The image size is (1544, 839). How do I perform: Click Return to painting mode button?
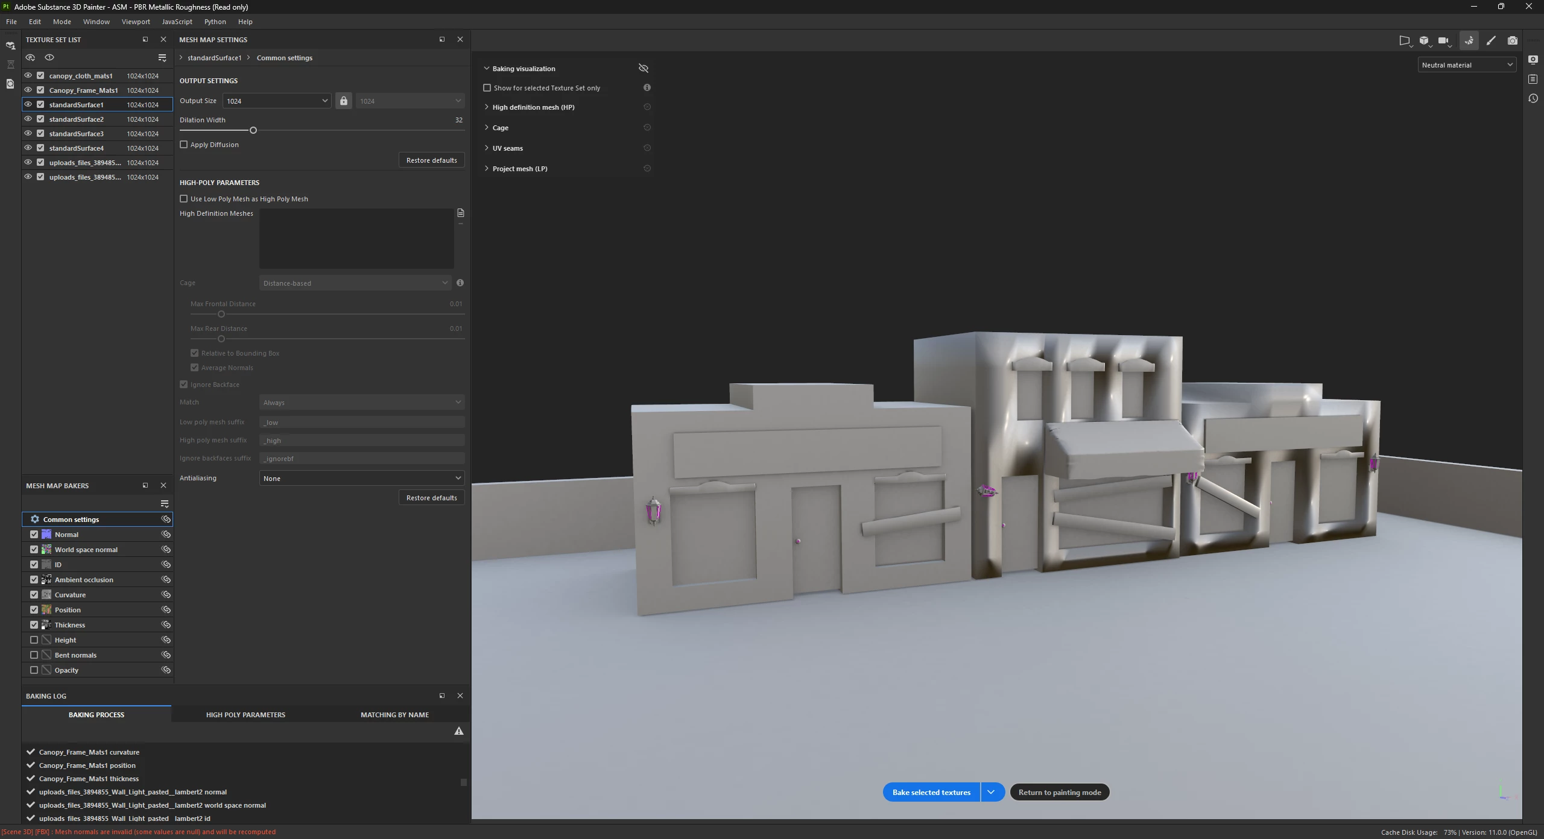[x=1059, y=792]
